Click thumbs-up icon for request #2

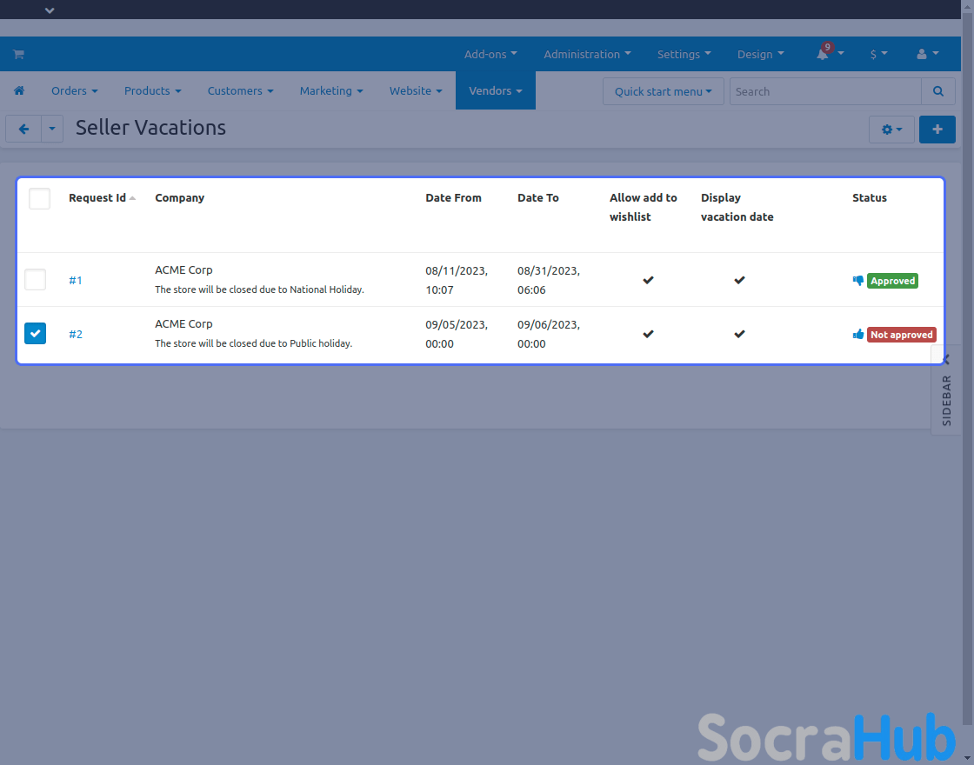click(x=858, y=335)
